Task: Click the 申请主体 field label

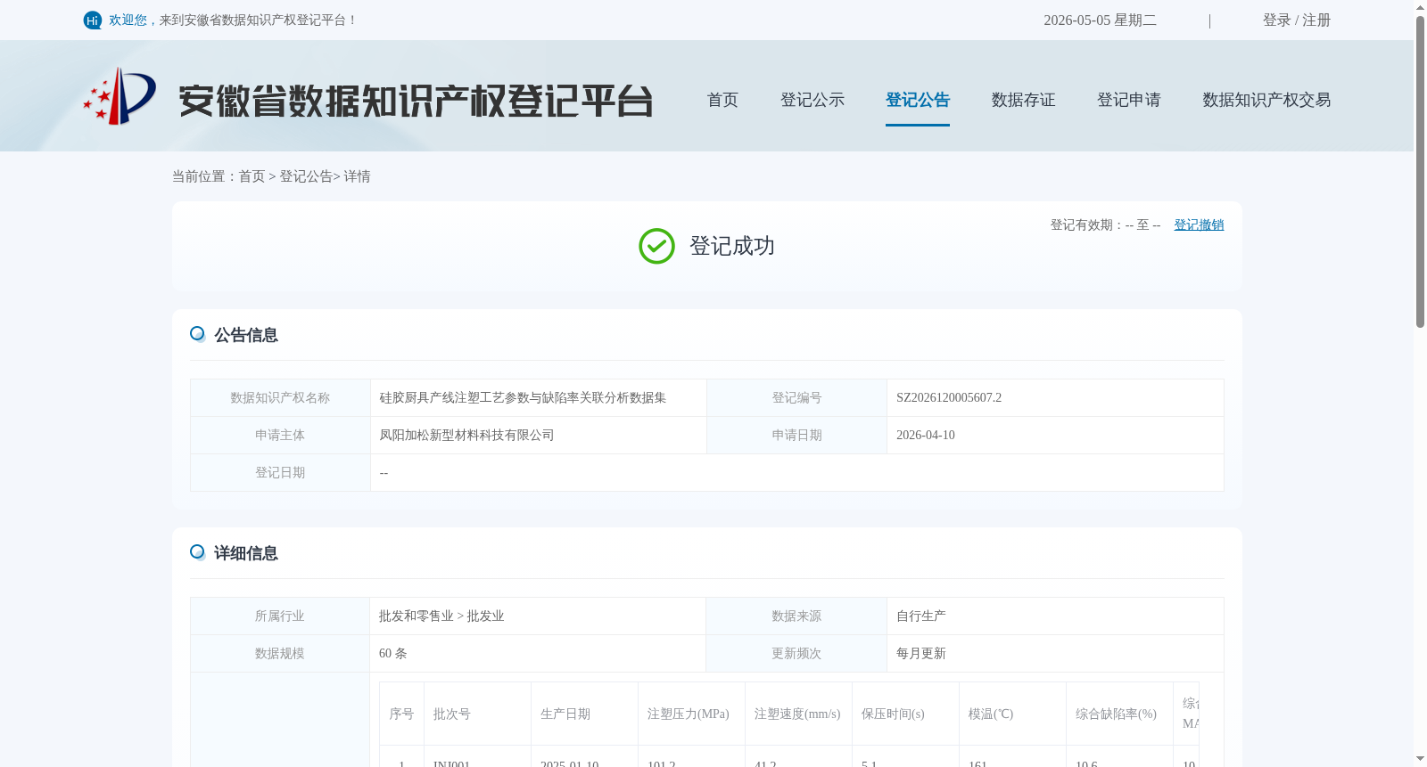Action: [280, 436]
